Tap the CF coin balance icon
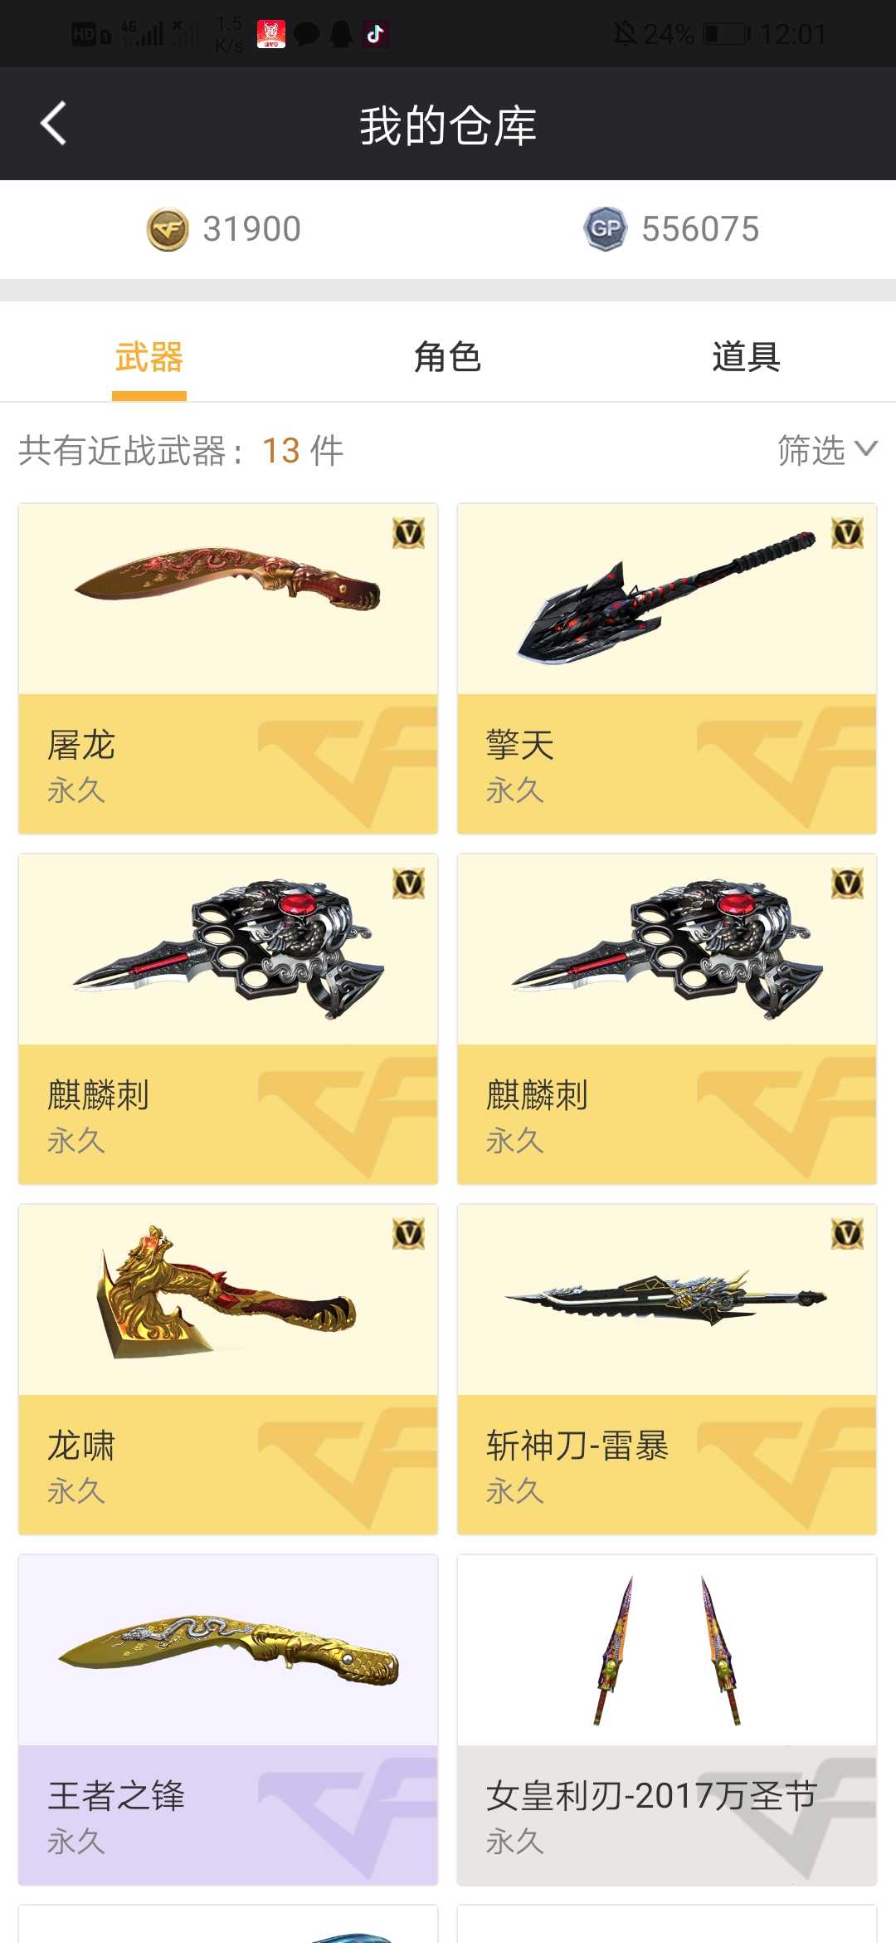Image resolution: width=896 pixels, height=1943 pixels. [168, 229]
